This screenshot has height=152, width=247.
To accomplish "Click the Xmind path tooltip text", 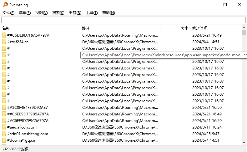I will pyautogui.click(x=164, y=55).
